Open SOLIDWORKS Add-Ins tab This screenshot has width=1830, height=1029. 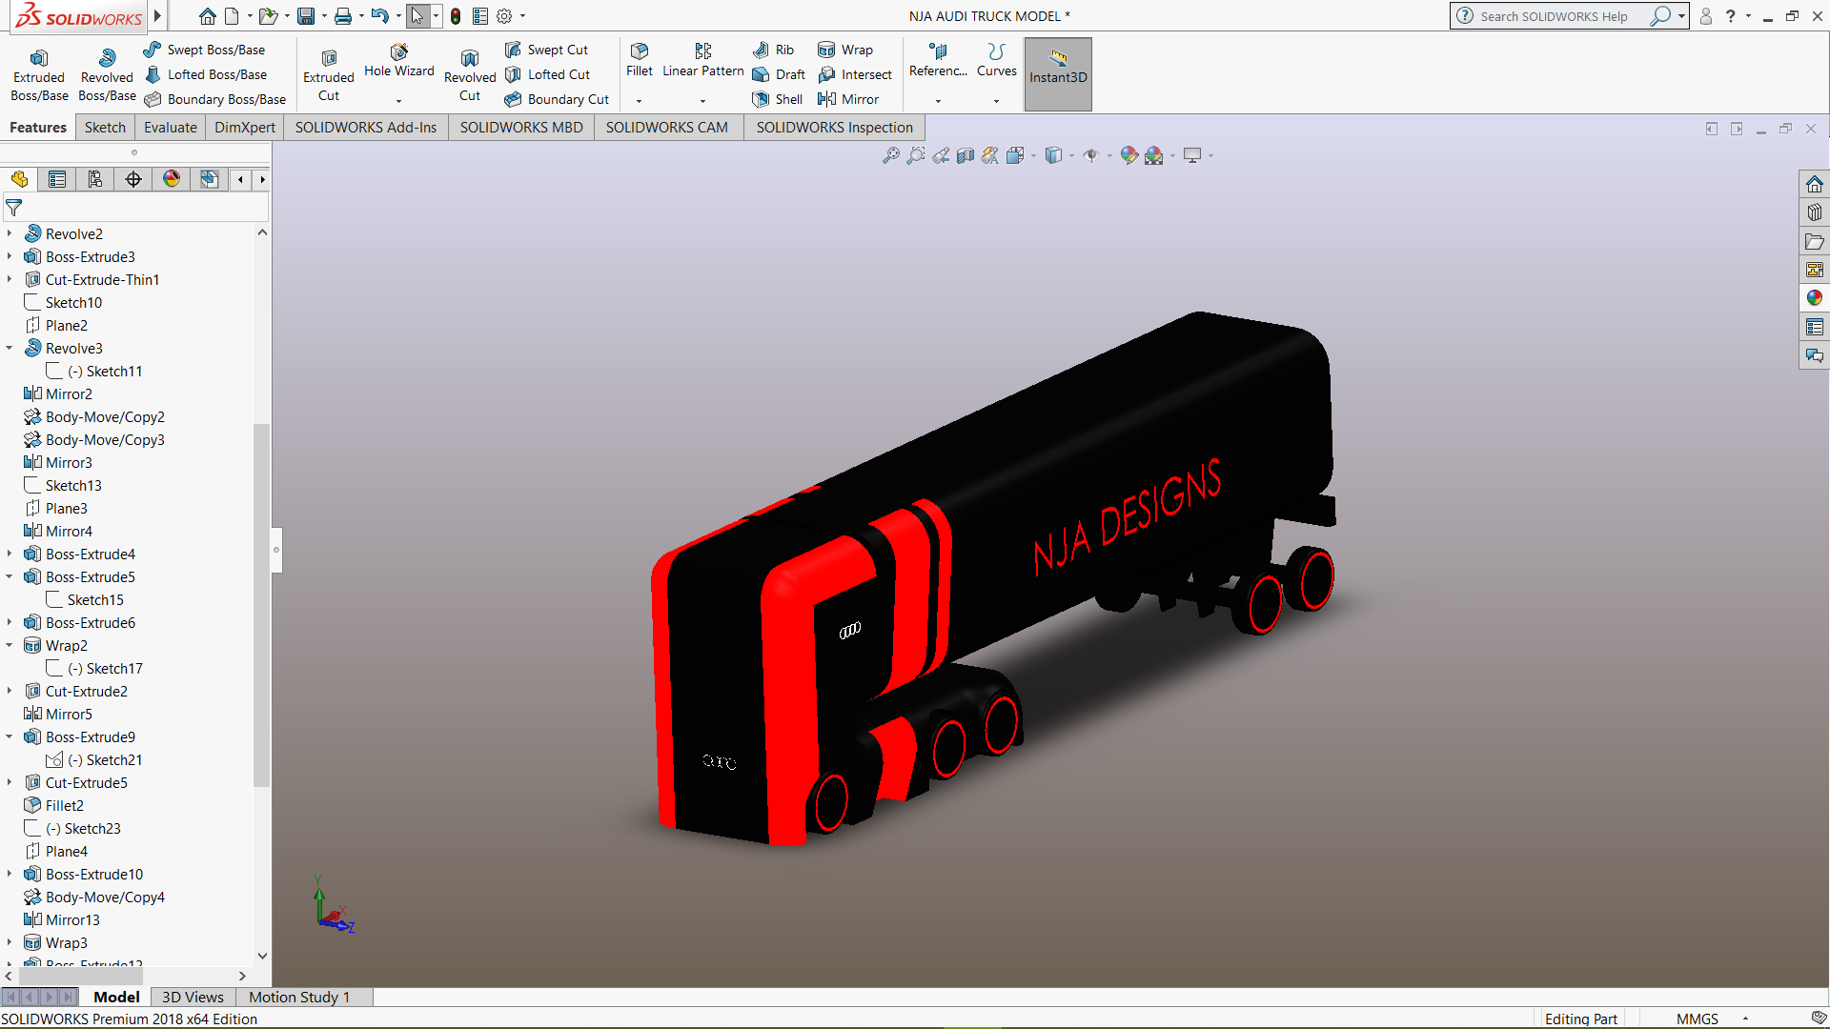click(366, 128)
